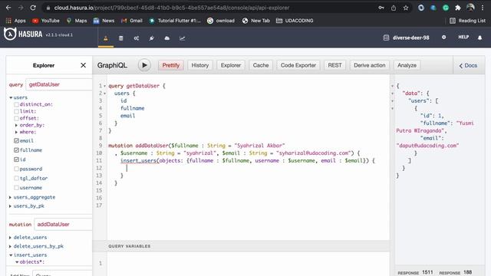Expand users_aggregate node
Viewport: 491px width, 276px height.
click(10, 197)
